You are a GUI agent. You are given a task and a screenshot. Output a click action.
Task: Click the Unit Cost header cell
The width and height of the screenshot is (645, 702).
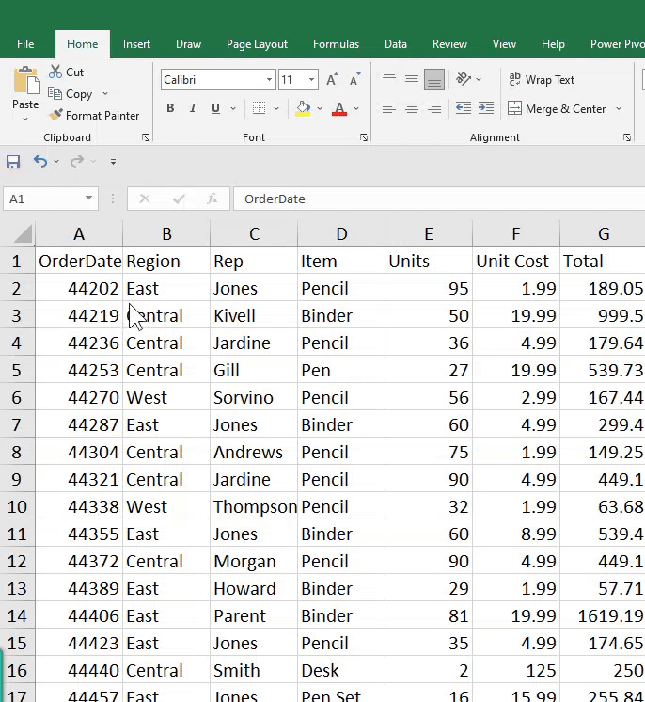click(516, 261)
